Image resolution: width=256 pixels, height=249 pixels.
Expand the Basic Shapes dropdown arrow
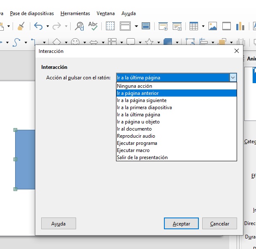coord(66,42)
